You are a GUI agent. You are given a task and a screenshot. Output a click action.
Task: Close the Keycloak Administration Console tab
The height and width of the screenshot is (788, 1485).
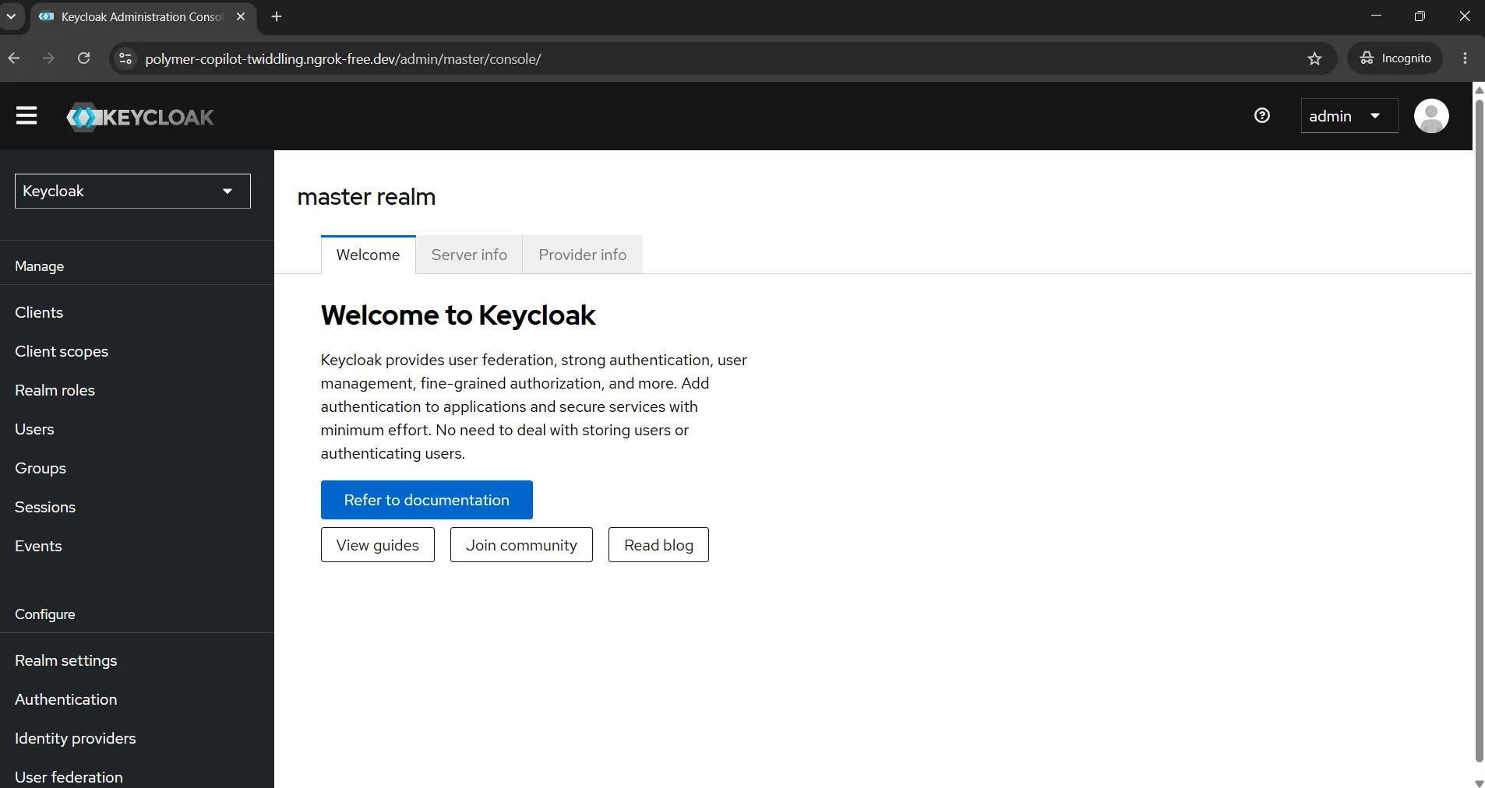click(x=241, y=16)
